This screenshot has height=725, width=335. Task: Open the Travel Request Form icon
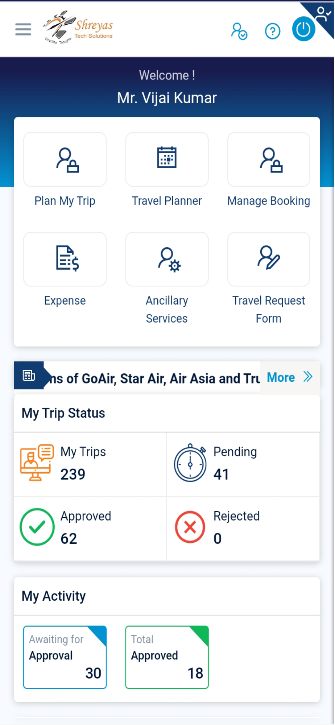(x=269, y=259)
